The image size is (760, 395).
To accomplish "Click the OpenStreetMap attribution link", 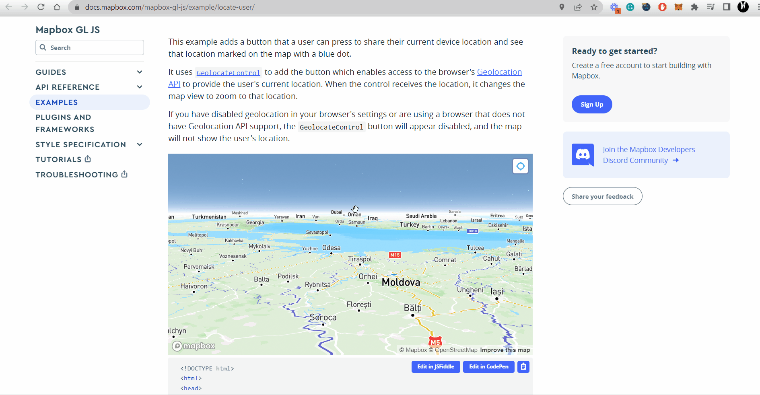I will [453, 350].
